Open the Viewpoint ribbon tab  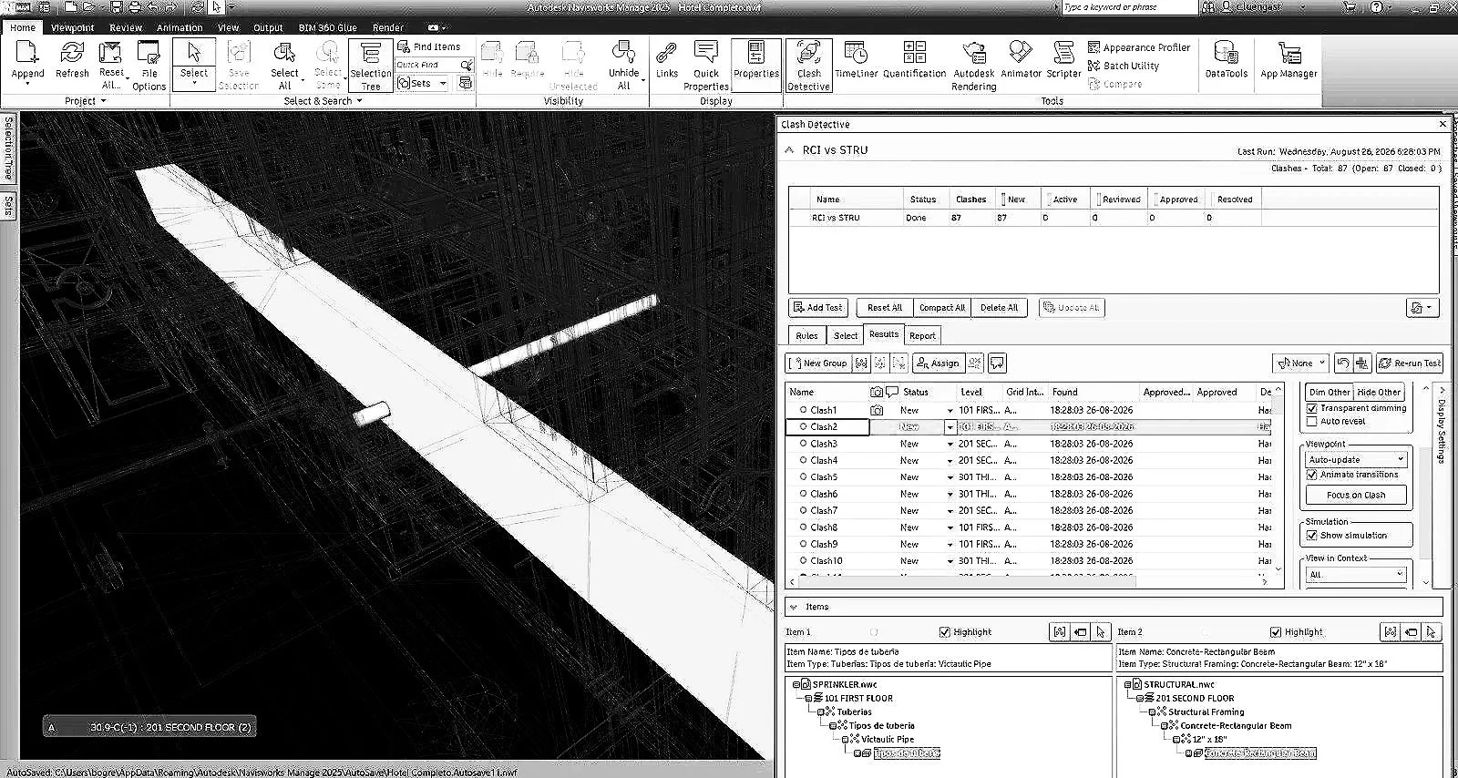click(72, 27)
